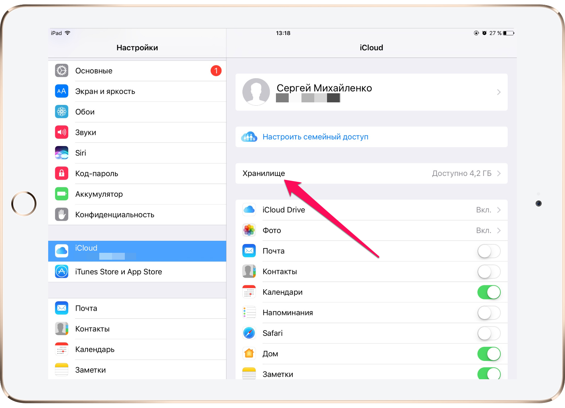Enable the Почта iCloud toggle
Screen dimensions: 565x408
489,251
